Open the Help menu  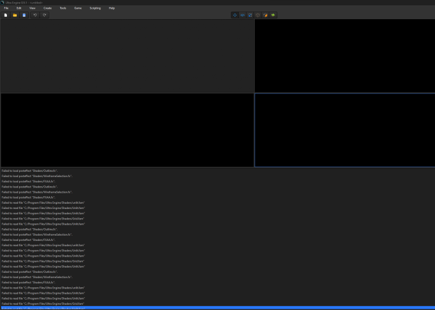(x=112, y=8)
